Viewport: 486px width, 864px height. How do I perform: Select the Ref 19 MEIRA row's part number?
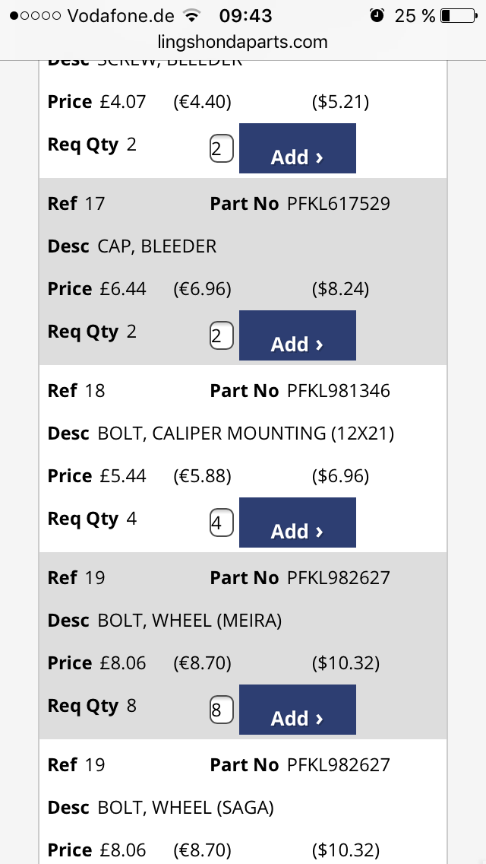339,578
